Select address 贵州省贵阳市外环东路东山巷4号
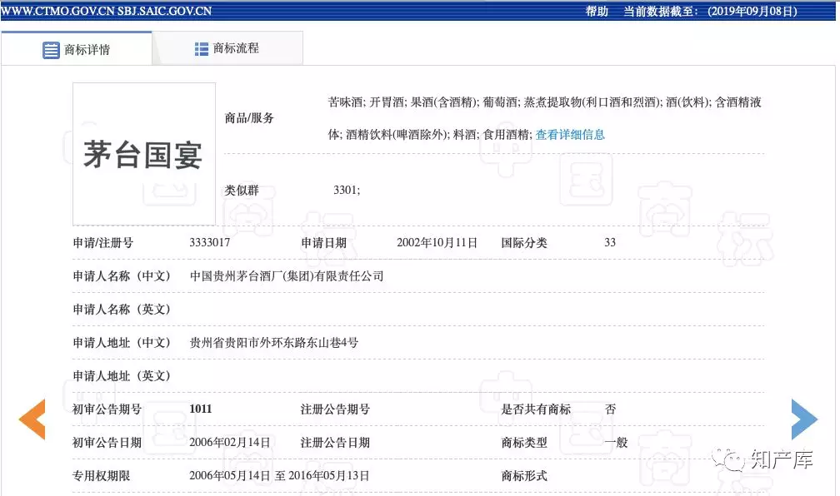The image size is (840, 496). click(273, 342)
